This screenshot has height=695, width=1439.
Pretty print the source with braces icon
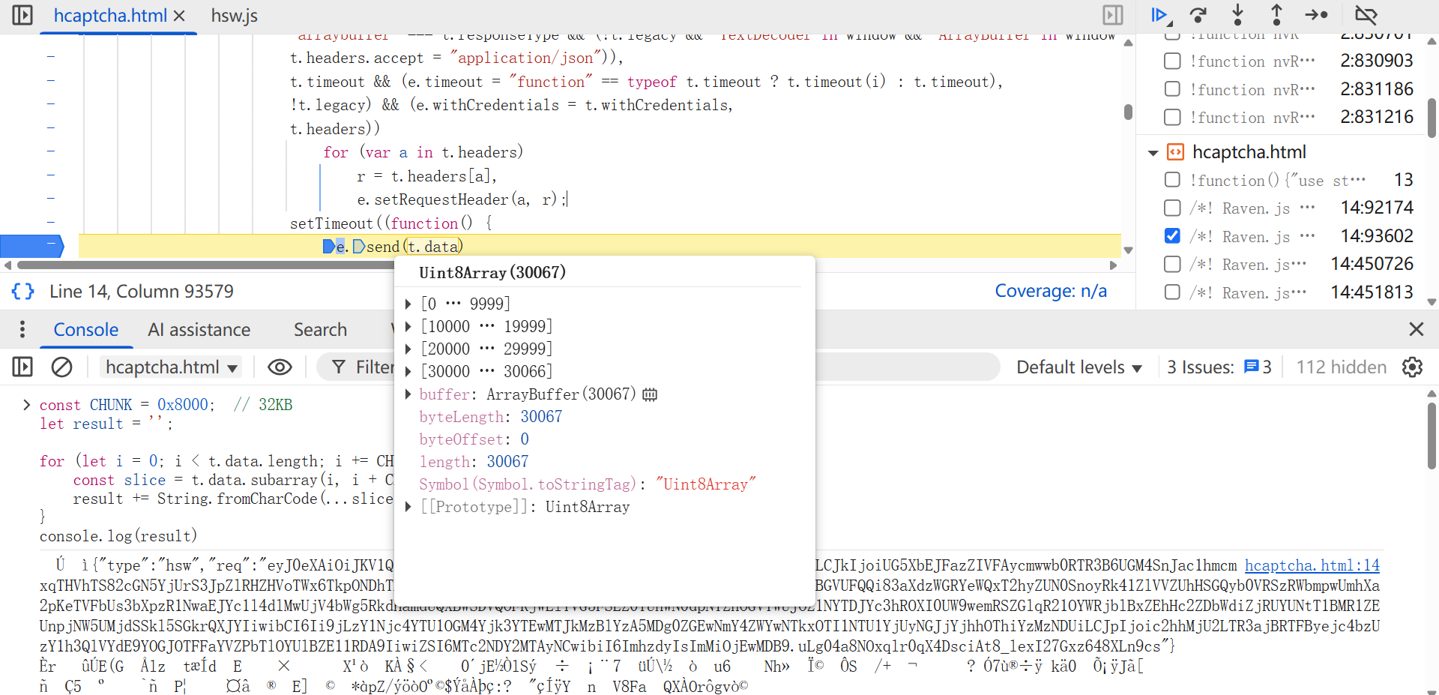(x=23, y=291)
